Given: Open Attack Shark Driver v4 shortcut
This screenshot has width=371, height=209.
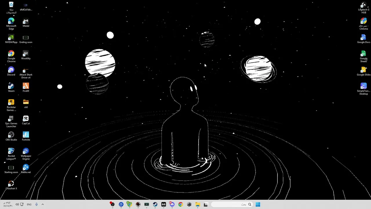Looking at the screenshot, I should [x=26, y=73].
